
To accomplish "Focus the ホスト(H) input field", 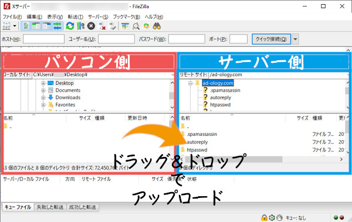I will 44,39.
